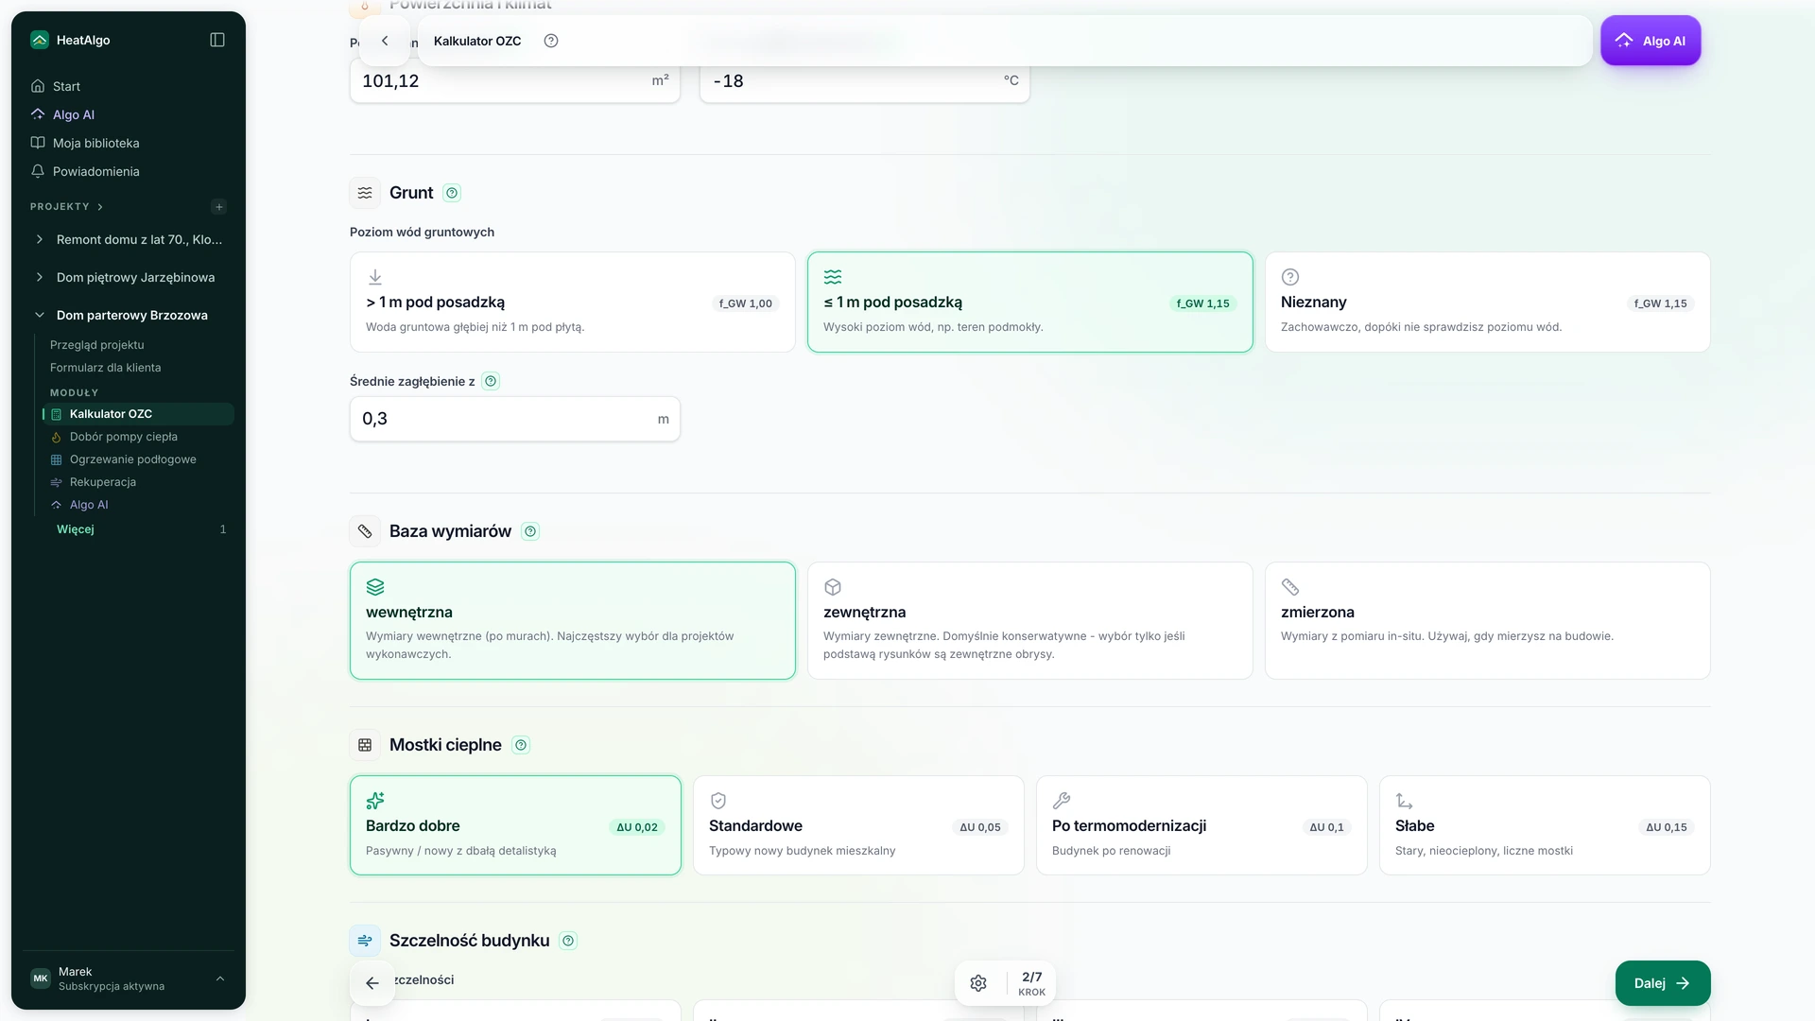Click the area field showing 101,12
Screen dimensions: 1815x1021
click(x=515, y=81)
